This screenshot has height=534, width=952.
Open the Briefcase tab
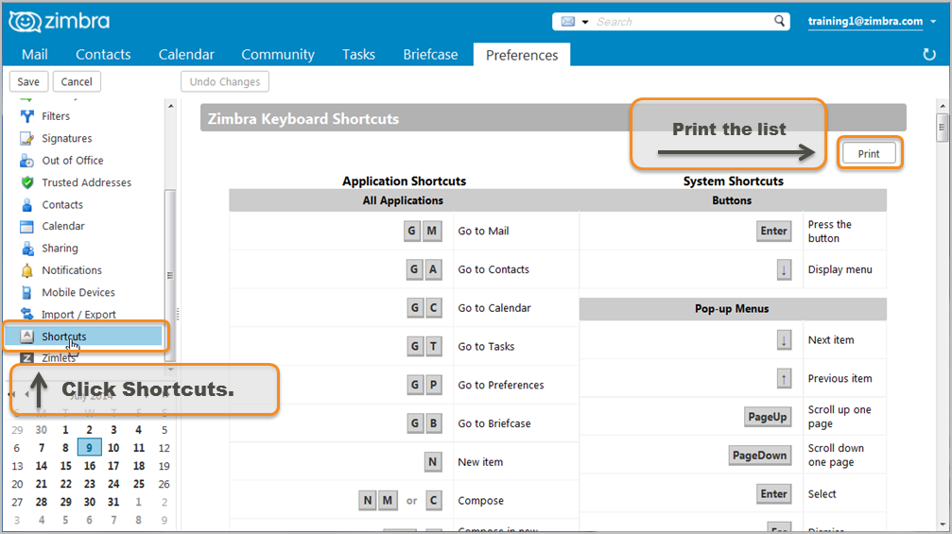430,55
